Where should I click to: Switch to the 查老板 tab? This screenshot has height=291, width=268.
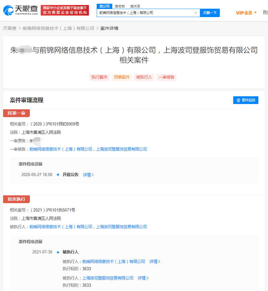click(120, 6)
